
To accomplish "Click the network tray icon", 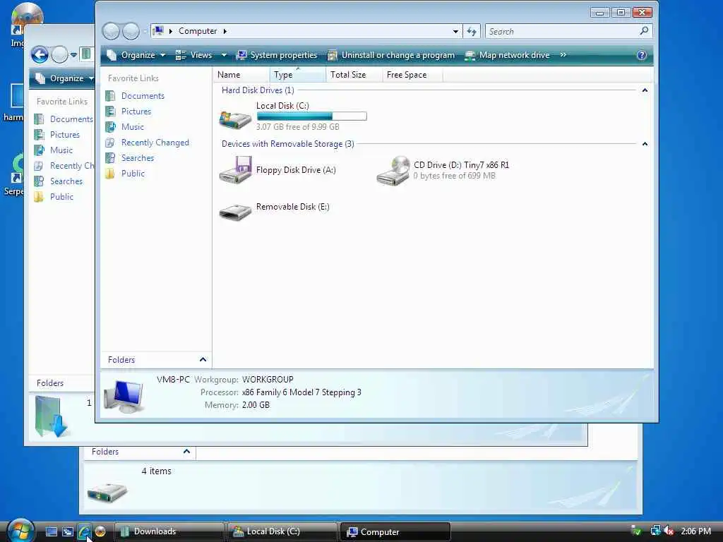I will coord(655,531).
